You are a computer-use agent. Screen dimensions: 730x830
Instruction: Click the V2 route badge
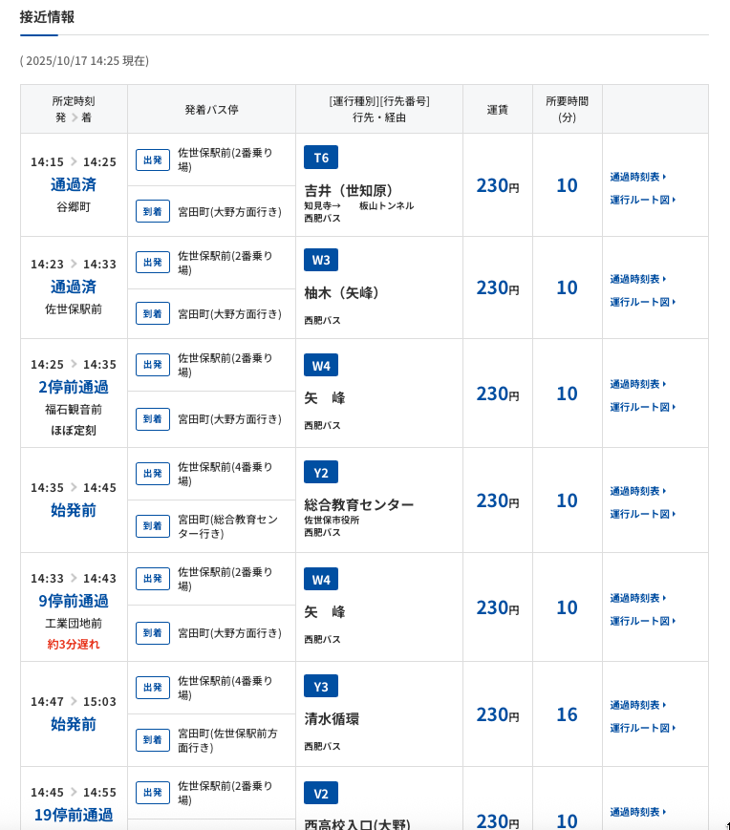pos(321,793)
